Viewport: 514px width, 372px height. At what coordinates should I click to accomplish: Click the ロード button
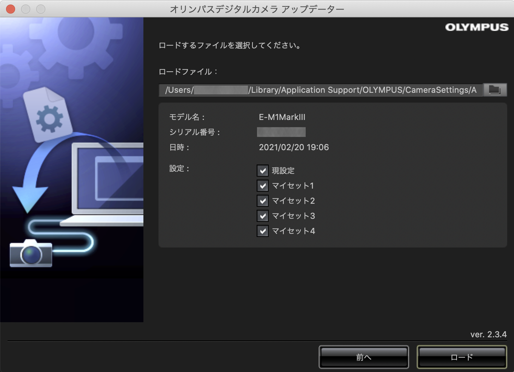pyautogui.click(x=462, y=357)
